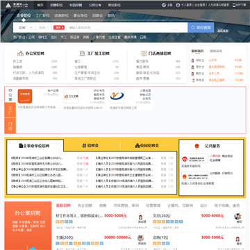250x250 pixels.
Task: Click 陈女士 avatar in resume list
Action: point(192,74)
